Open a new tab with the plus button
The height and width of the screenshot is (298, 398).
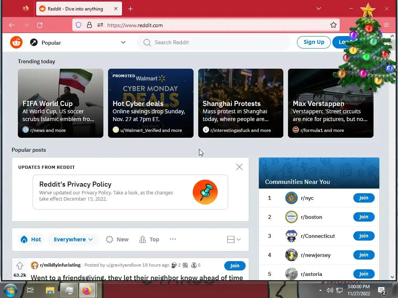pos(131,9)
